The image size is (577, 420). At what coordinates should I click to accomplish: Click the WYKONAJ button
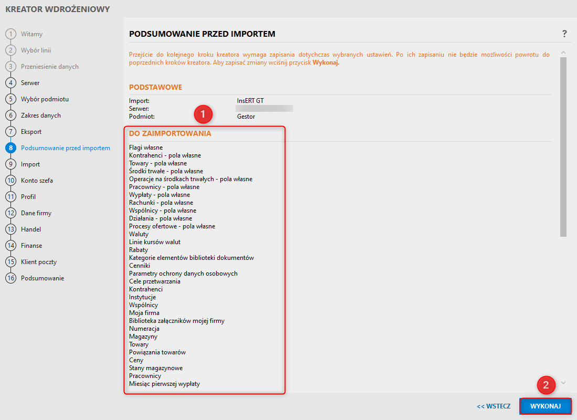pyautogui.click(x=546, y=406)
